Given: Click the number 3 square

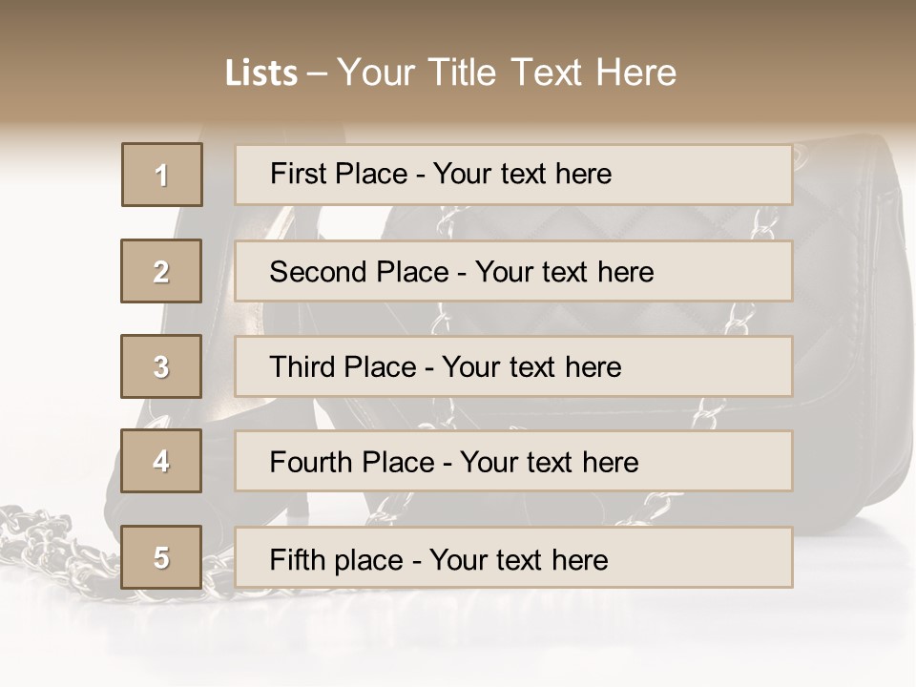Looking at the screenshot, I should pos(161,366).
